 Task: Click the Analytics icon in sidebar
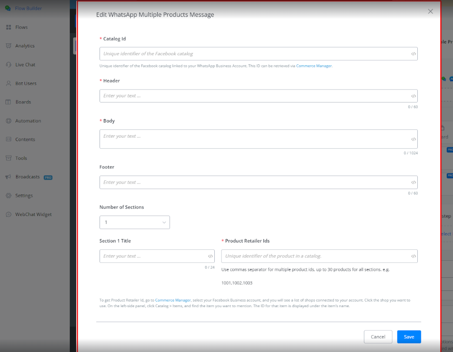(8, 46)
